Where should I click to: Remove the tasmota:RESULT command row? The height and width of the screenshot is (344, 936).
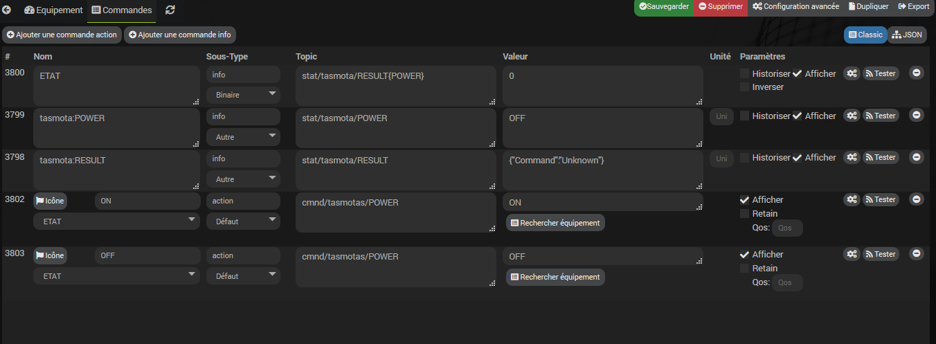click(916, 157)
